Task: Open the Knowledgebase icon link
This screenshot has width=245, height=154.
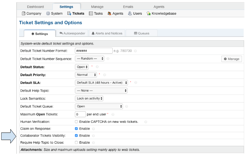Action: point(149,13)
